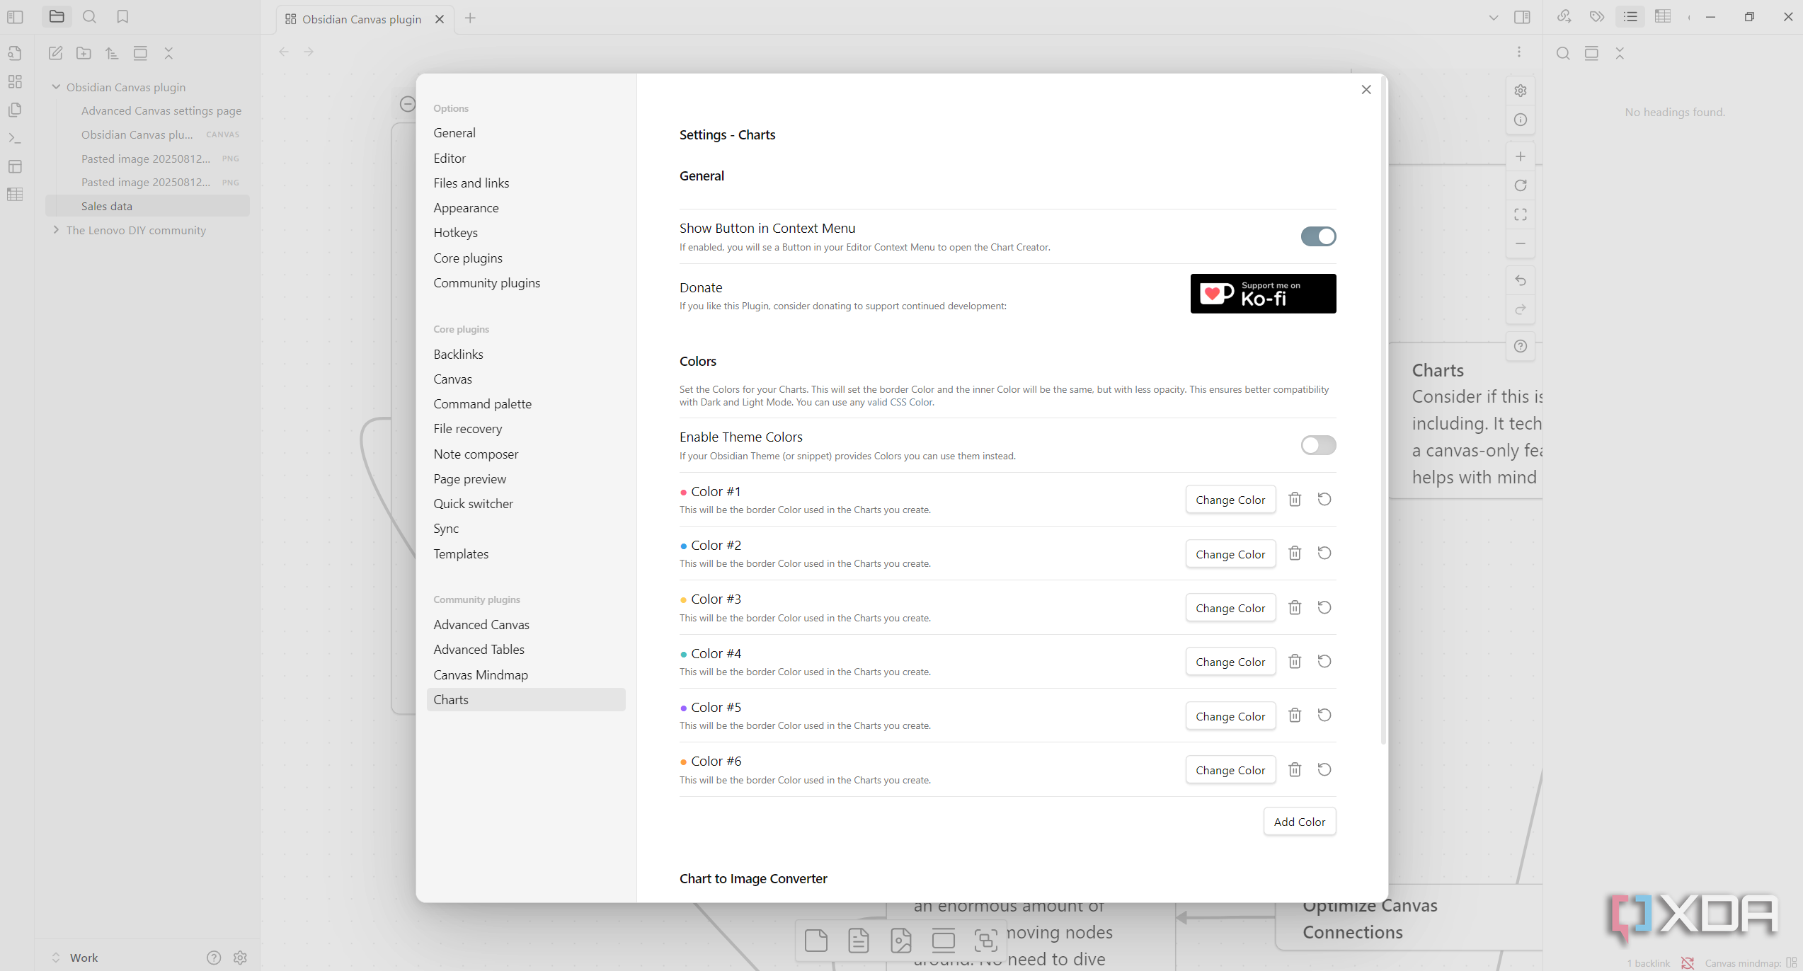This screenshot has height=971, width=1803.
Task: Open canvas help icon
Action: coord(1520,347)
